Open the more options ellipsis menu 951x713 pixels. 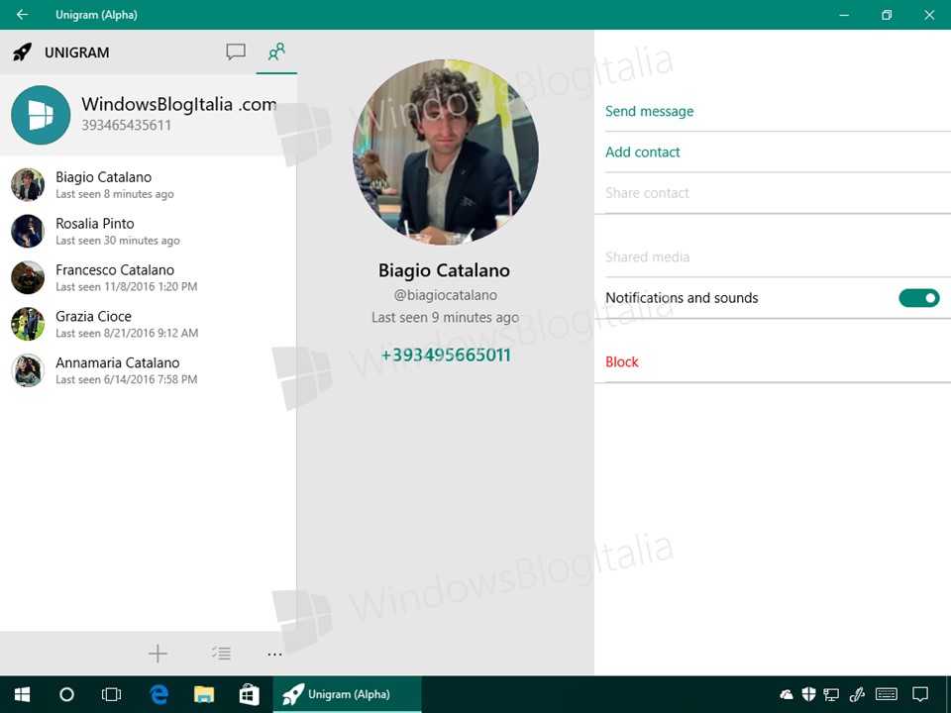274,655
